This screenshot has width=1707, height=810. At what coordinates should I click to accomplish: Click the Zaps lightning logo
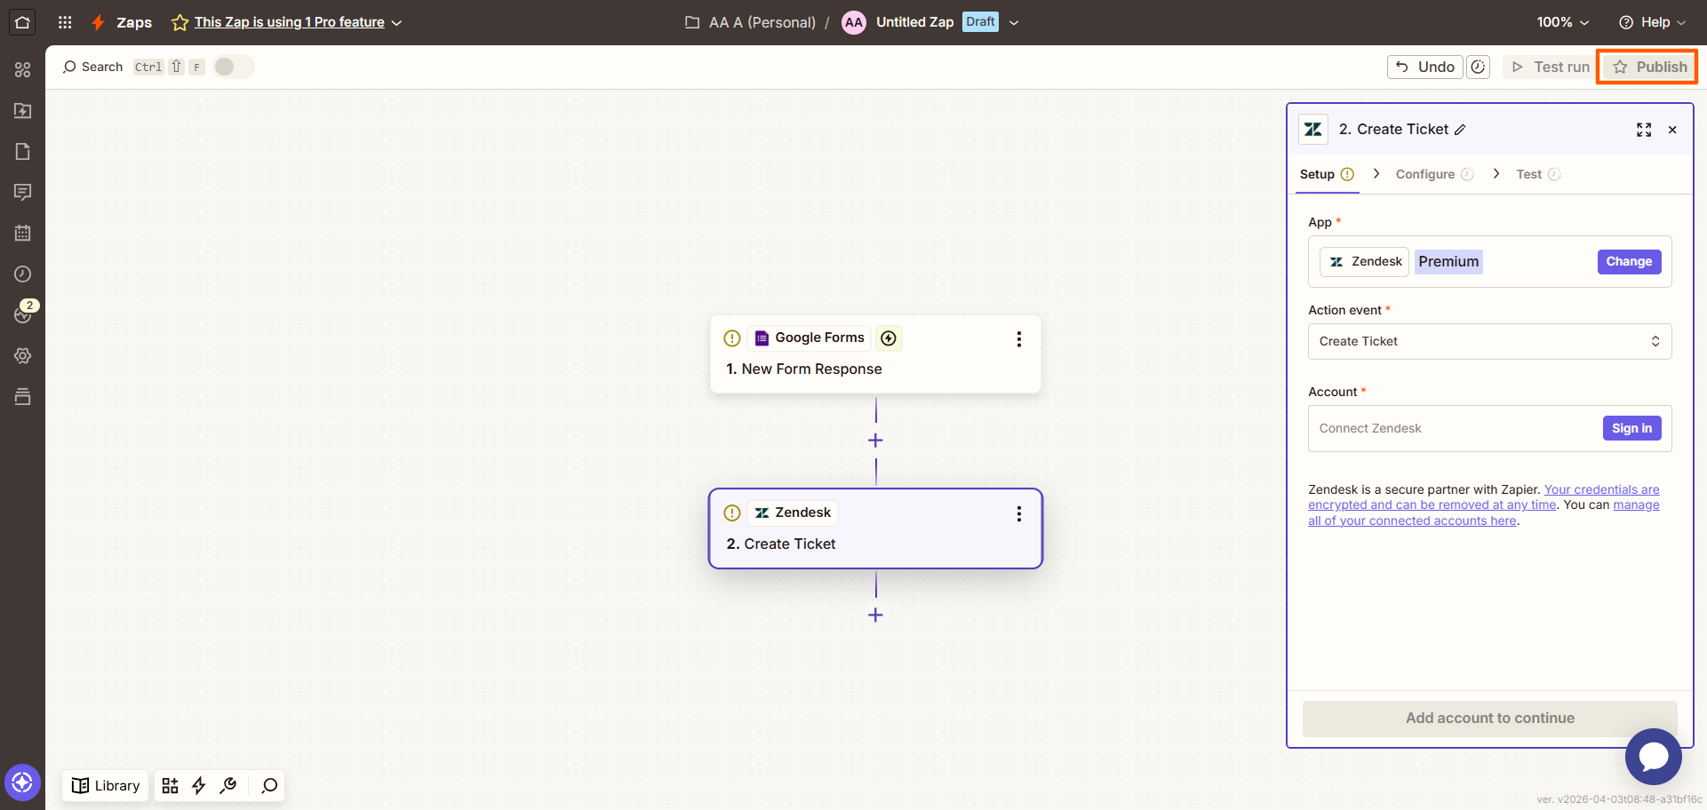(99, 22)
